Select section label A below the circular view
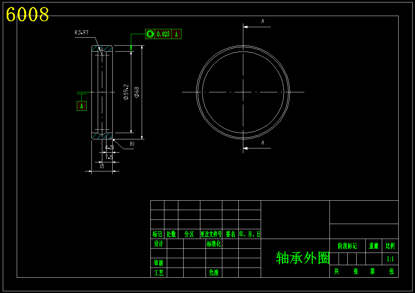The image size is (415, 293). point(262,143)
